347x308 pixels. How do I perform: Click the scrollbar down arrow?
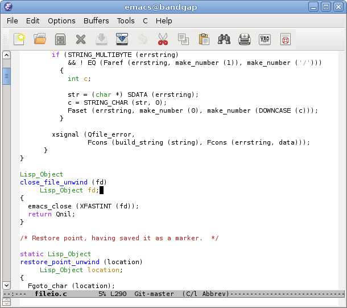[7, 285]
